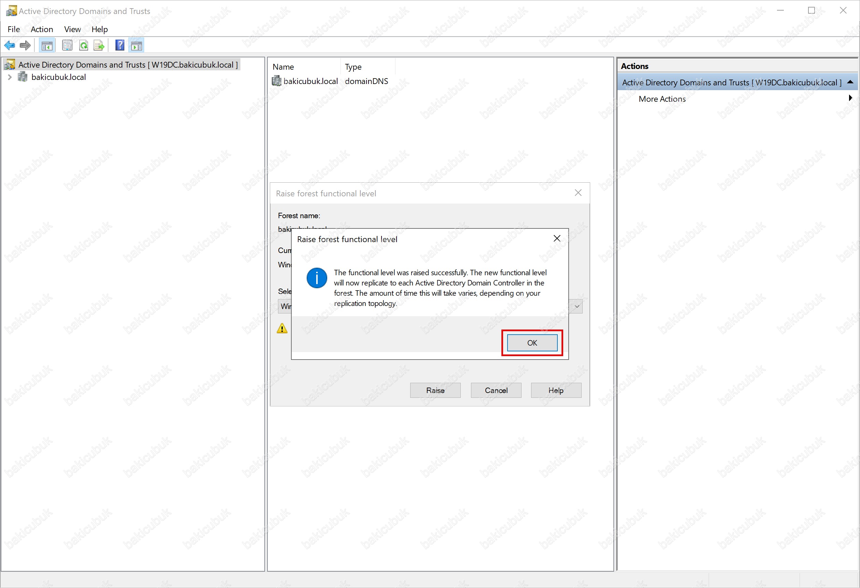Viewport: 860px width, 588px height.
Task: Click More Actions in Actions pane
Action: pos(662,99)
